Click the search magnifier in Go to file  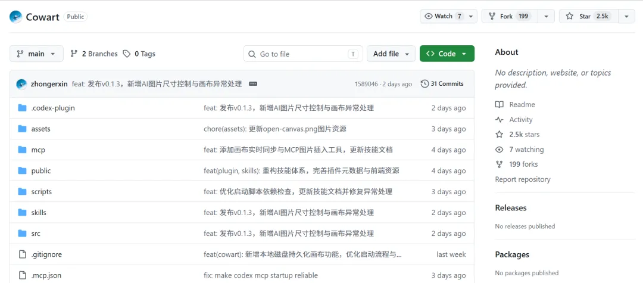click(252, 54)
